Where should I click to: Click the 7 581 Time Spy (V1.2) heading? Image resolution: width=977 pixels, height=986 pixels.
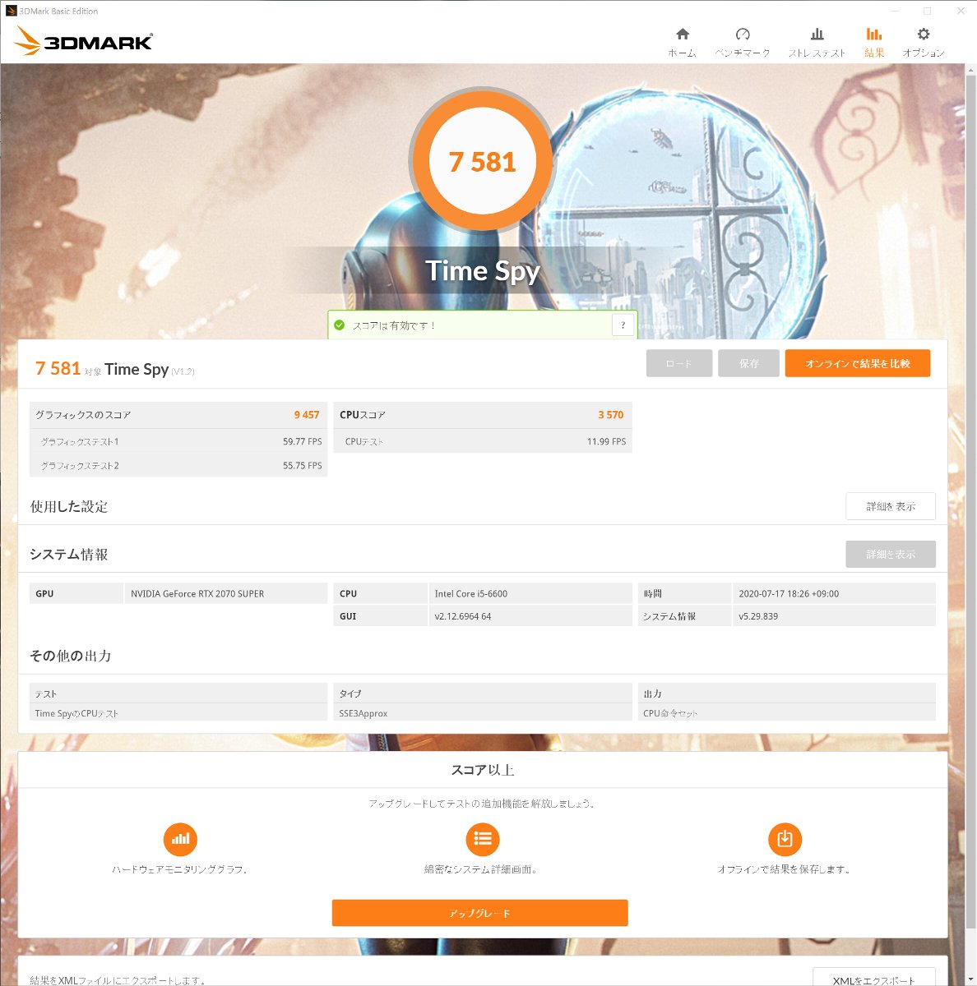pos(115,369)
